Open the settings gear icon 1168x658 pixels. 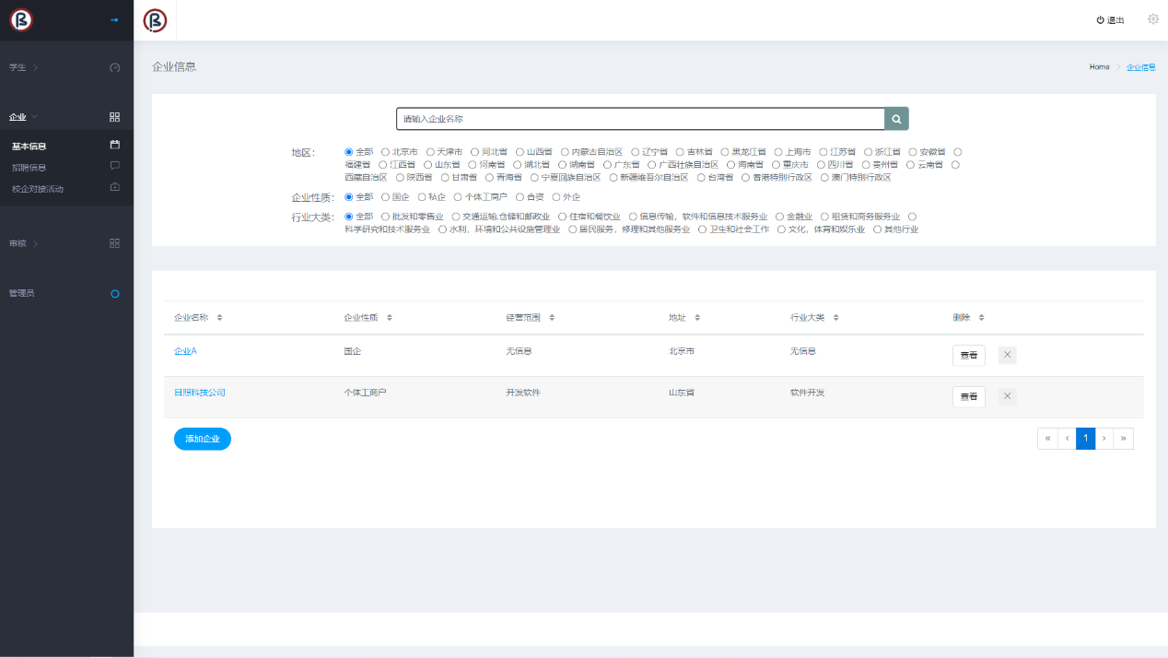click(x=1152, y=19)
